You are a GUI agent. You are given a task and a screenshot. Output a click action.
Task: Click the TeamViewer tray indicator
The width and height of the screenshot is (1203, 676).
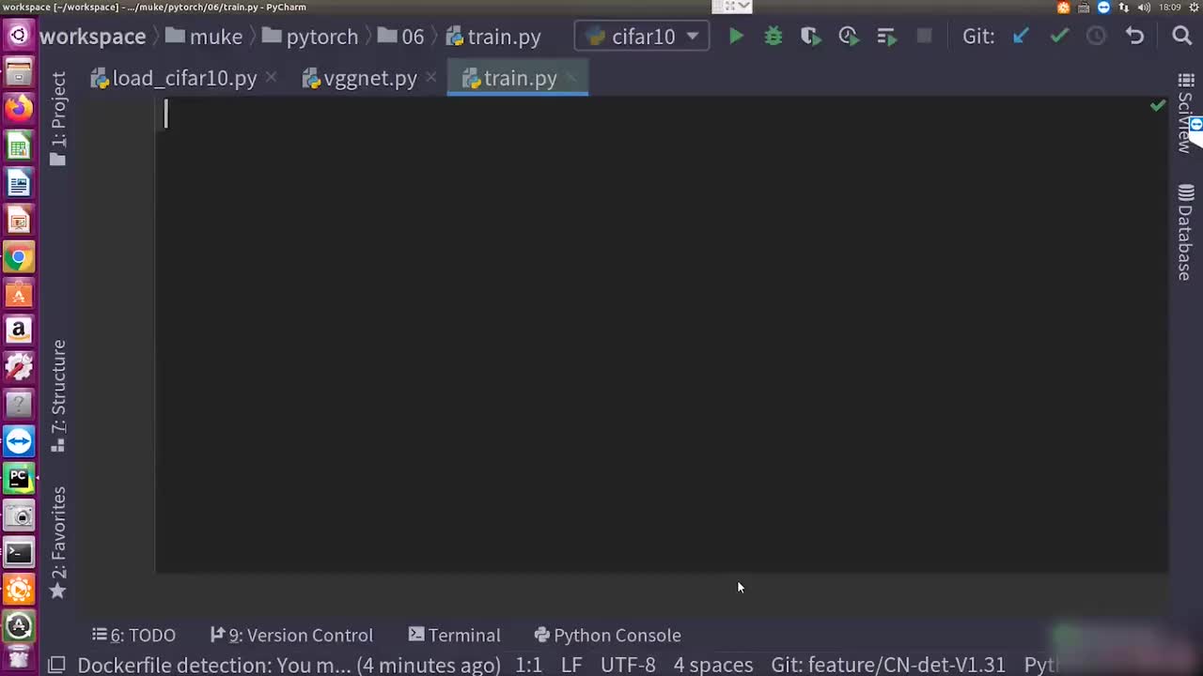click(1103, 8)
